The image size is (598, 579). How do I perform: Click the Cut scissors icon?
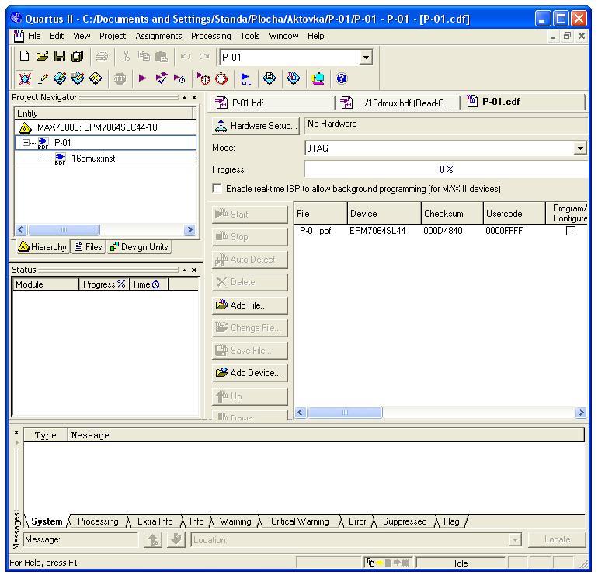(126, 57)
